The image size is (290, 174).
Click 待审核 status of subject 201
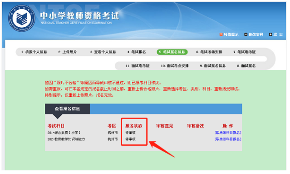tap(130, 133)
